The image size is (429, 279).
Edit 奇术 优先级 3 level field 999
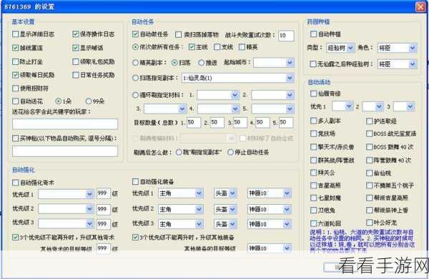coord(104,224)
